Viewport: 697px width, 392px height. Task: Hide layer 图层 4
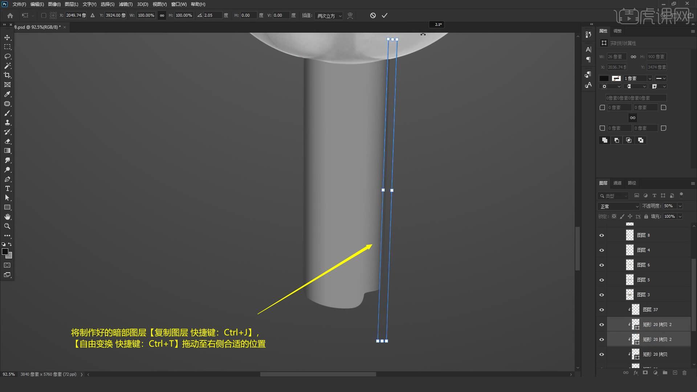click(x=602, y=250)
